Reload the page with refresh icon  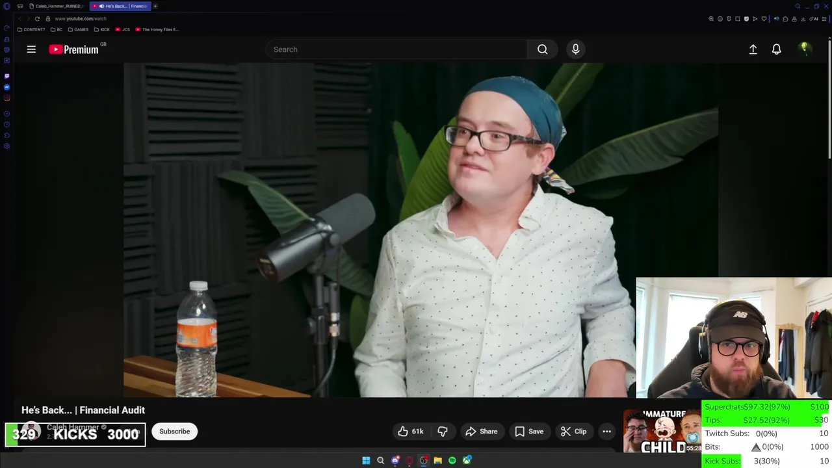tap(37, 19)
